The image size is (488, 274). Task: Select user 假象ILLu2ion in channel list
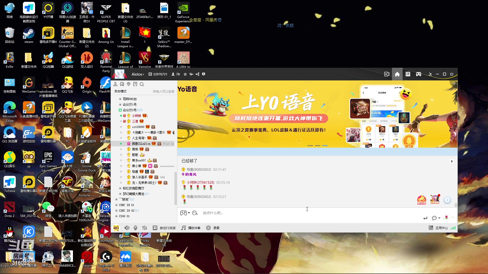click(141, 144)
